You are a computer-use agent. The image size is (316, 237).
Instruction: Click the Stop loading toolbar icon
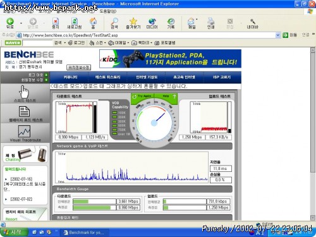[x=56, y=21]
